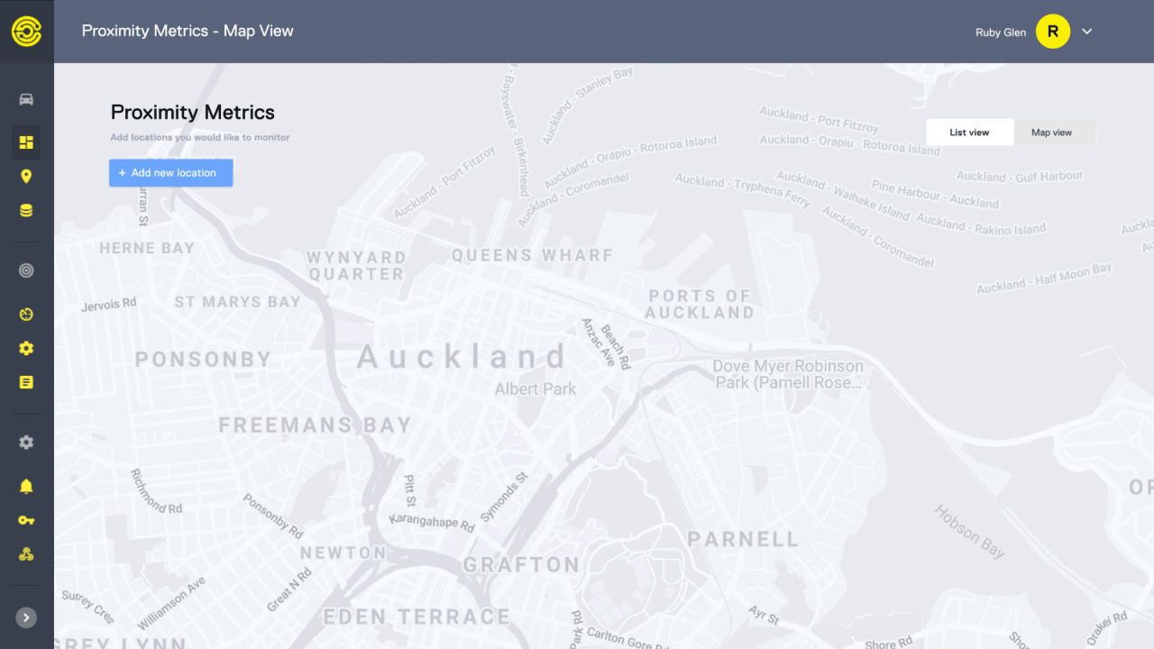Click the Ruby Glen user name

pos(1001,32)
